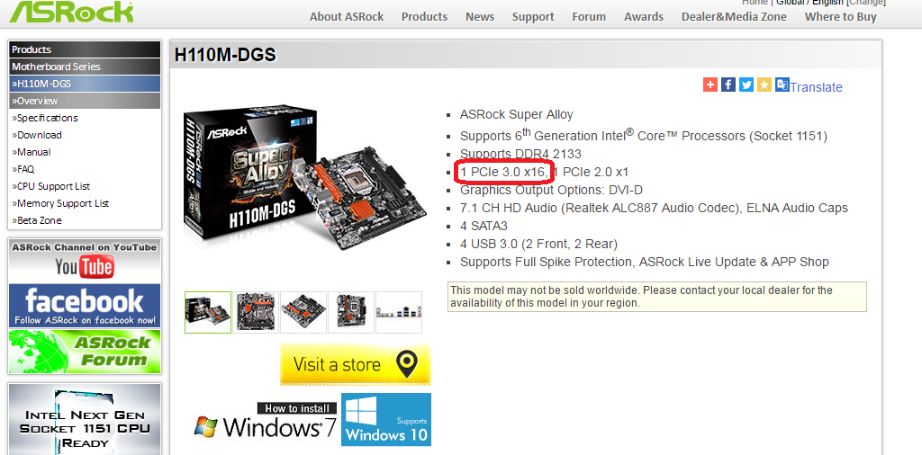Open the ASRock Forum banner
The width and height of the screenshot is (922, 455).
pos(84,351)
